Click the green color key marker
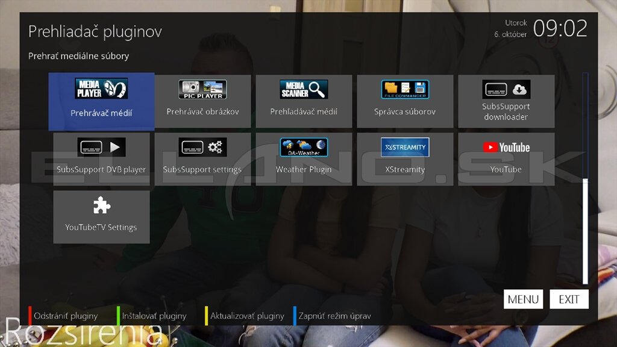The height and width of the screenshot is (347, 617). point(118,316)
